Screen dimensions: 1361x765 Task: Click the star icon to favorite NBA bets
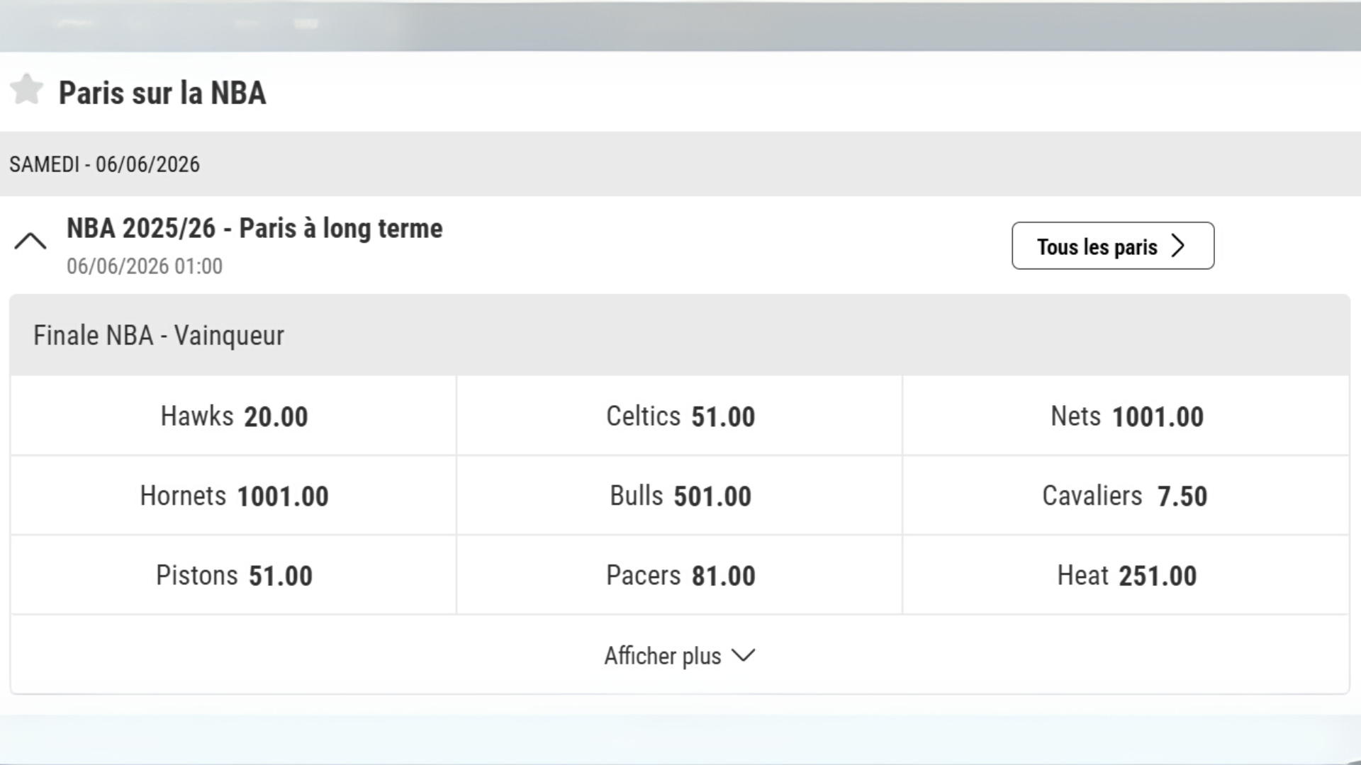[26, 90]
